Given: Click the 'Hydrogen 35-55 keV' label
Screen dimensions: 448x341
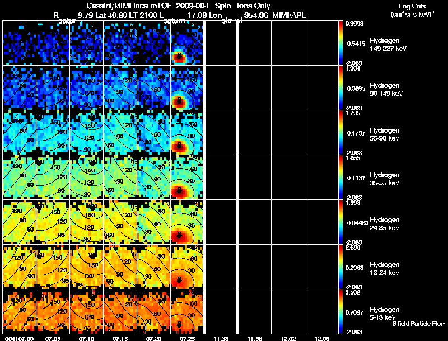Looking at the screenshot, I should [385, 179].
